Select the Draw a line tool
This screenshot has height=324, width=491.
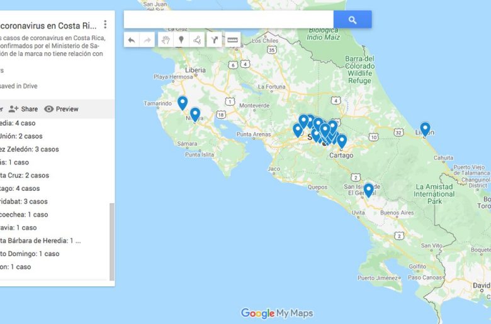(x=198, y=40)
